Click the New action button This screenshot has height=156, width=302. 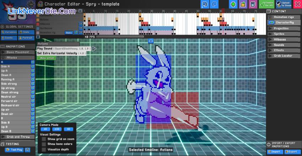point(46,58)
